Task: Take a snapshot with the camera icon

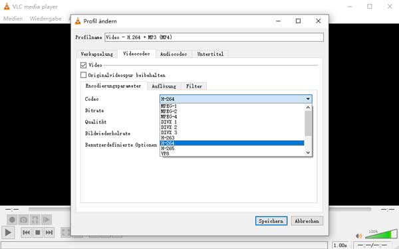Action: [23, 220]
